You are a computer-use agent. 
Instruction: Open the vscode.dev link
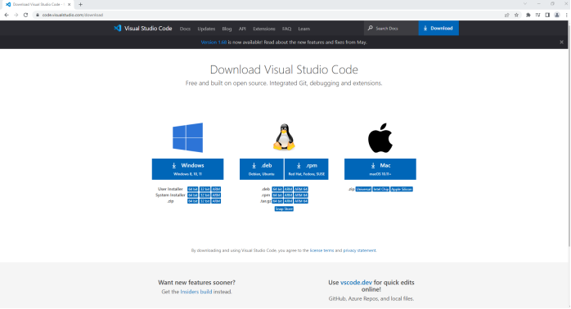pyautogui.click(x=356, y=282)
